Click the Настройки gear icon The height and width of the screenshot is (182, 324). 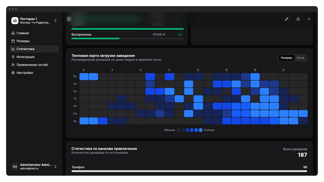[13, 73]
